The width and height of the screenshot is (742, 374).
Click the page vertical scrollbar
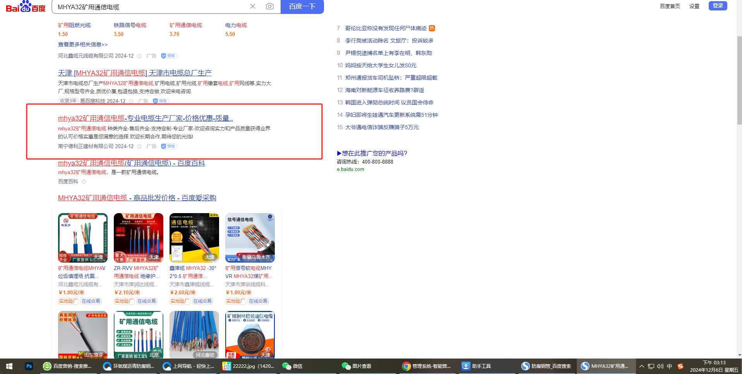[x=739, y=80]
